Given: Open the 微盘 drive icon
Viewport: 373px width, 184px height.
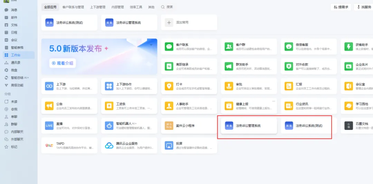Looking at the screenshot, I should tap(7, 70).
